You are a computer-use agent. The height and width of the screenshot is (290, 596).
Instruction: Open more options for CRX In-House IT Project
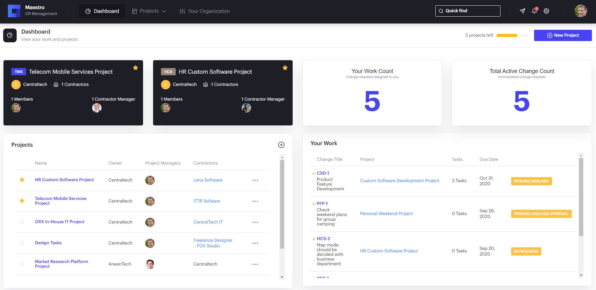click(x=255, y=222)
